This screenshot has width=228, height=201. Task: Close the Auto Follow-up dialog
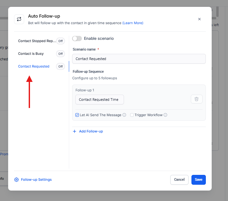point(199,19)
